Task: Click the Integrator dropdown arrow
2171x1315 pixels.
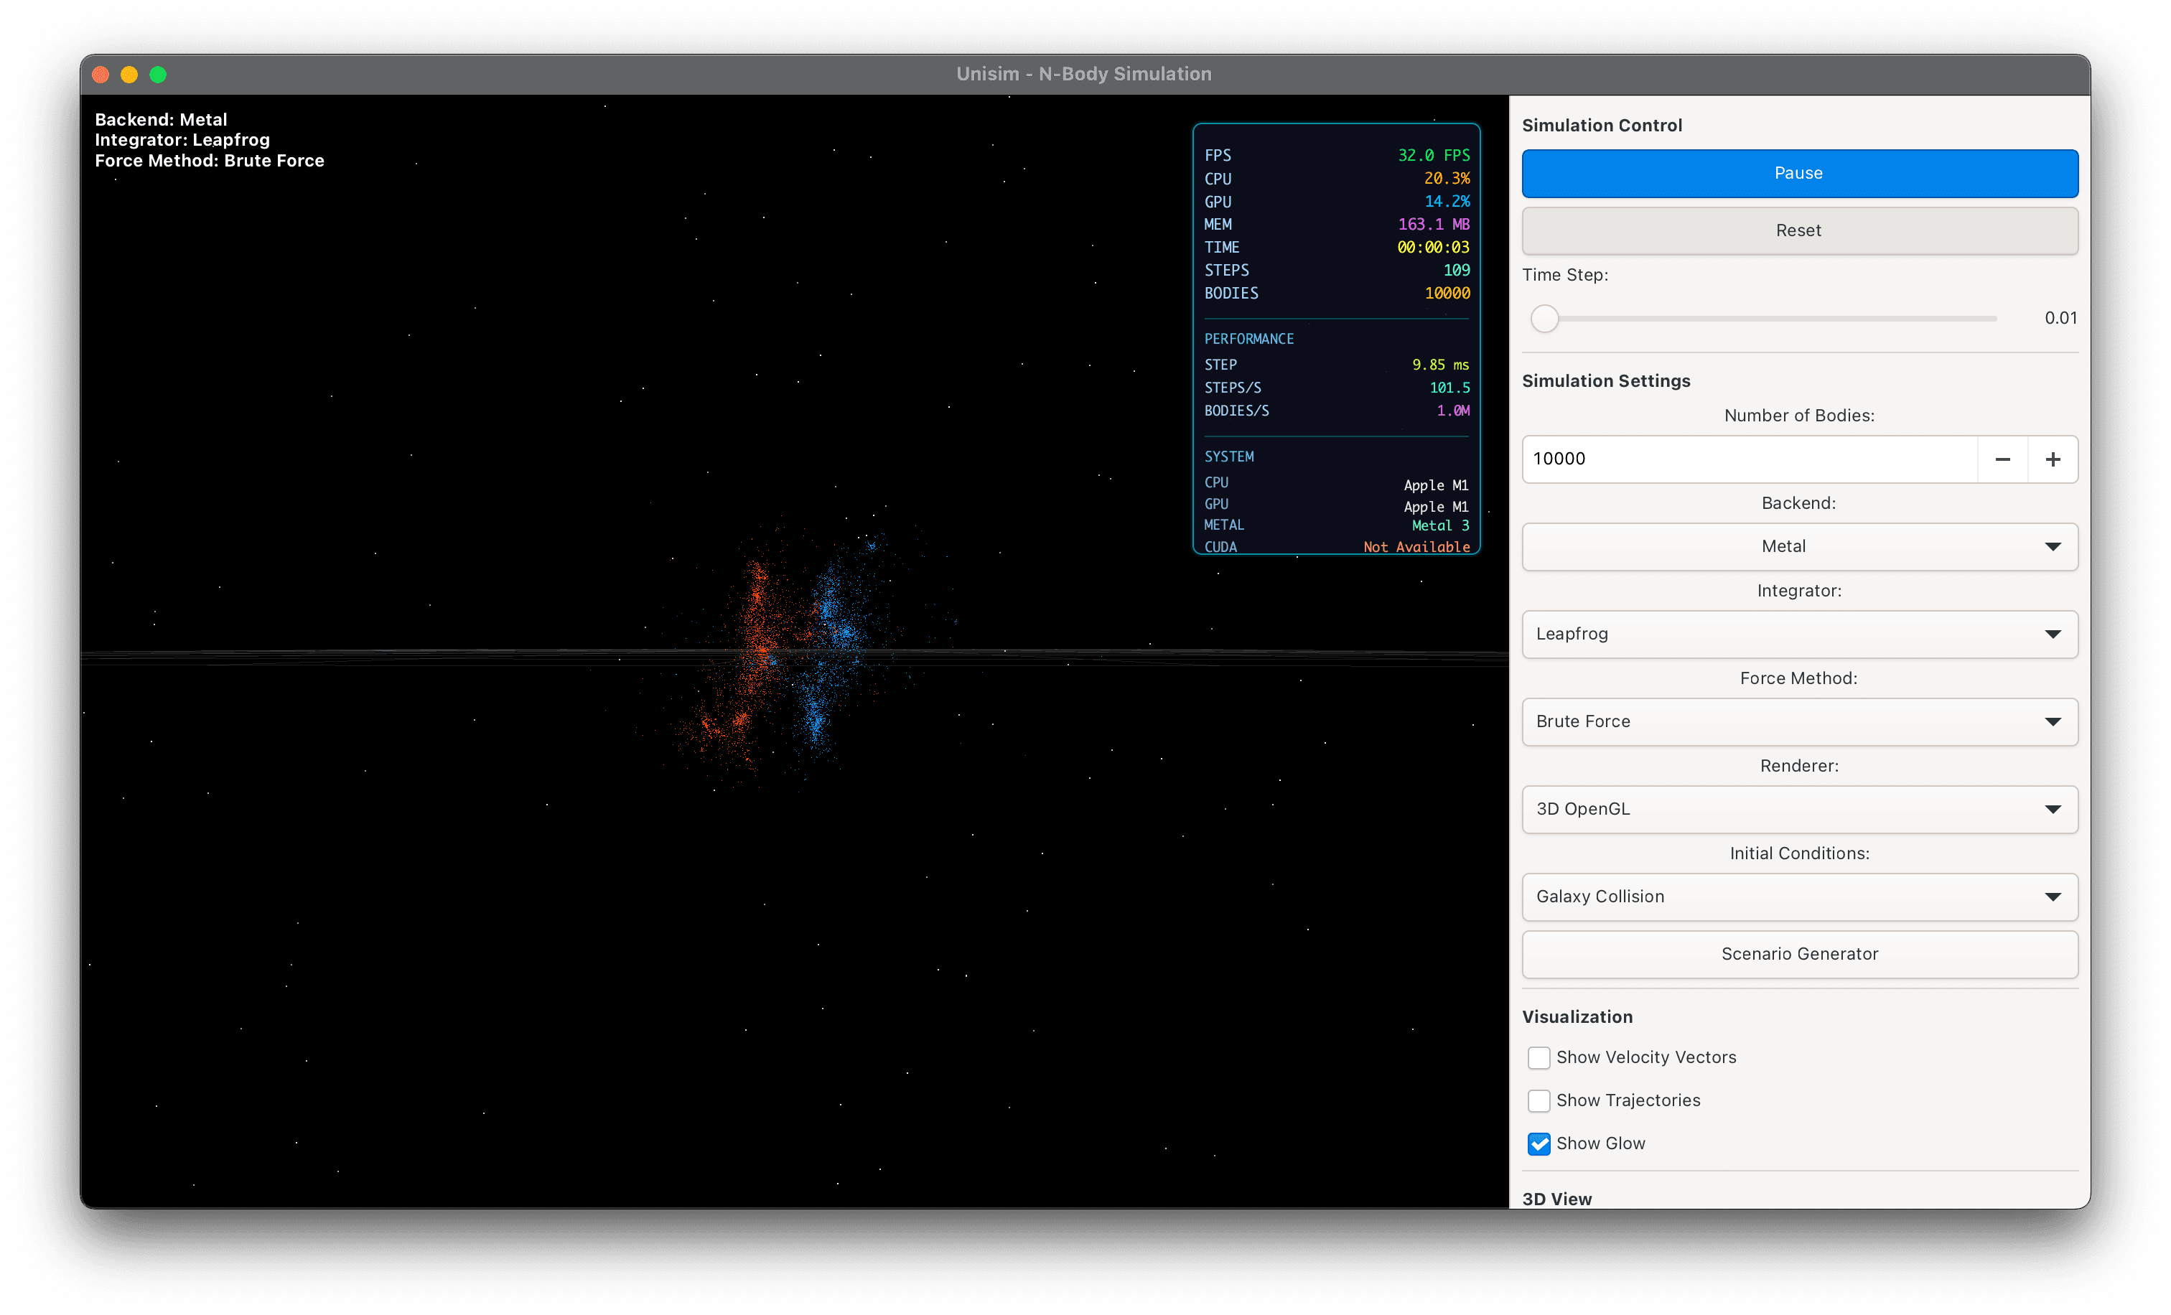Action: click(x=2054, y=634)
